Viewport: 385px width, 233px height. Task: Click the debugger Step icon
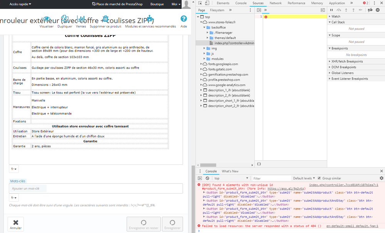[x=360, y=10]
